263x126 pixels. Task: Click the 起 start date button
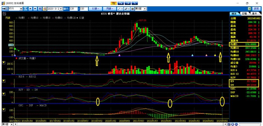coord(40,9)
